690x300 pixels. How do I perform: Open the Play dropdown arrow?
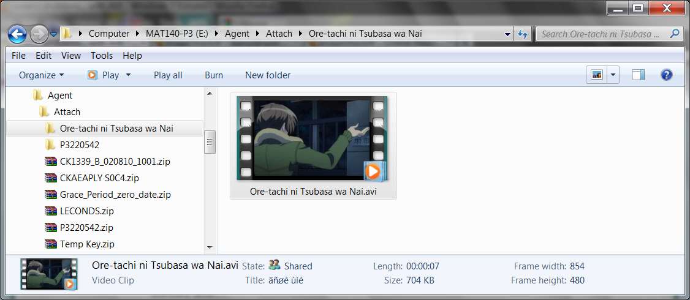tap(129, 75)
